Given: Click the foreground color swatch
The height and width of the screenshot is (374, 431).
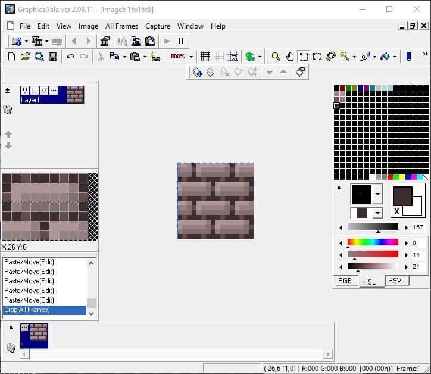Looking at the screenshot, I should pyautogui.click(x=402, y=196).
